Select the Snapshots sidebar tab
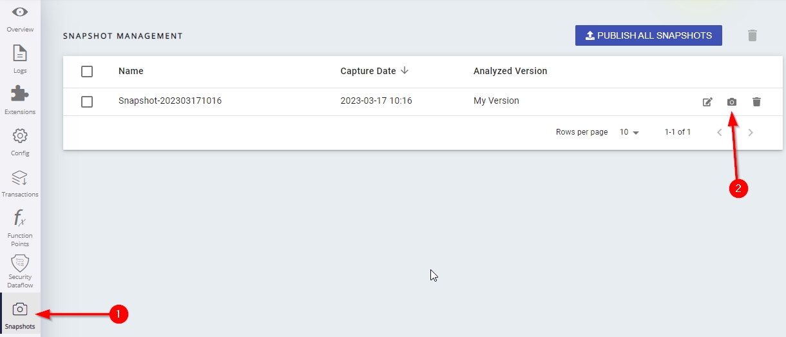786x337 pixels. [20, 314]
